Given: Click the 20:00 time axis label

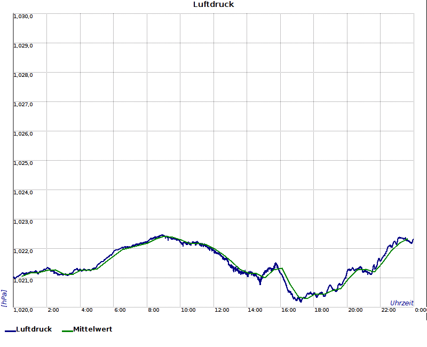Looking at the screenshot, I should 355,310.
